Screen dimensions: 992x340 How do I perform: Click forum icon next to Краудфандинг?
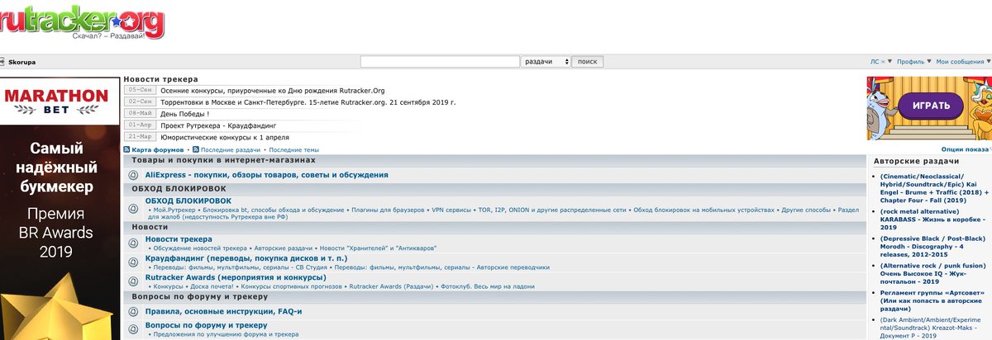click(x=134, y=262)
